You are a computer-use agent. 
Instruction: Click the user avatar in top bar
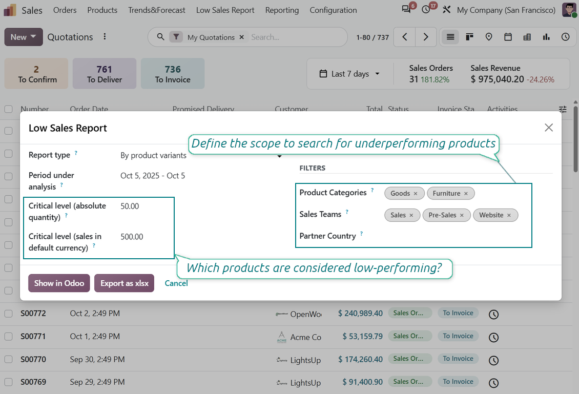(x=569, y=10)
